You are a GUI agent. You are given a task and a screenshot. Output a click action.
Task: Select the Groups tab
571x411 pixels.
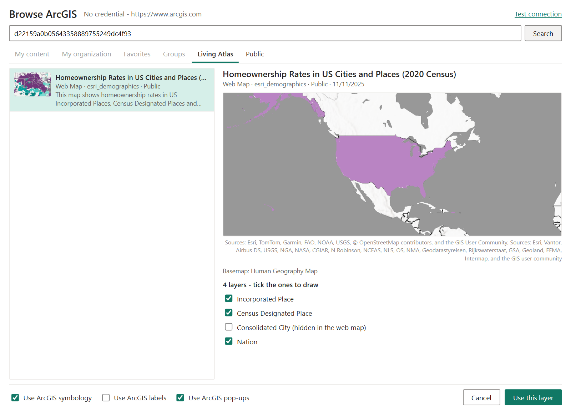pyautogui.click(x=174, y=54)
